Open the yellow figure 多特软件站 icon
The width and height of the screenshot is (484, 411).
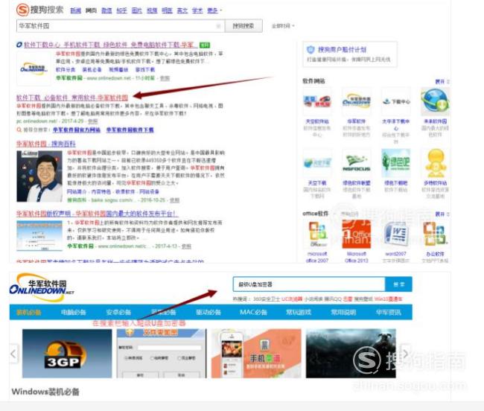click(435, 163)
